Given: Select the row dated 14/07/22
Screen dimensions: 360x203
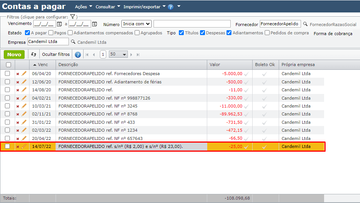Looking at the screenshot, I should click(7, 146).
